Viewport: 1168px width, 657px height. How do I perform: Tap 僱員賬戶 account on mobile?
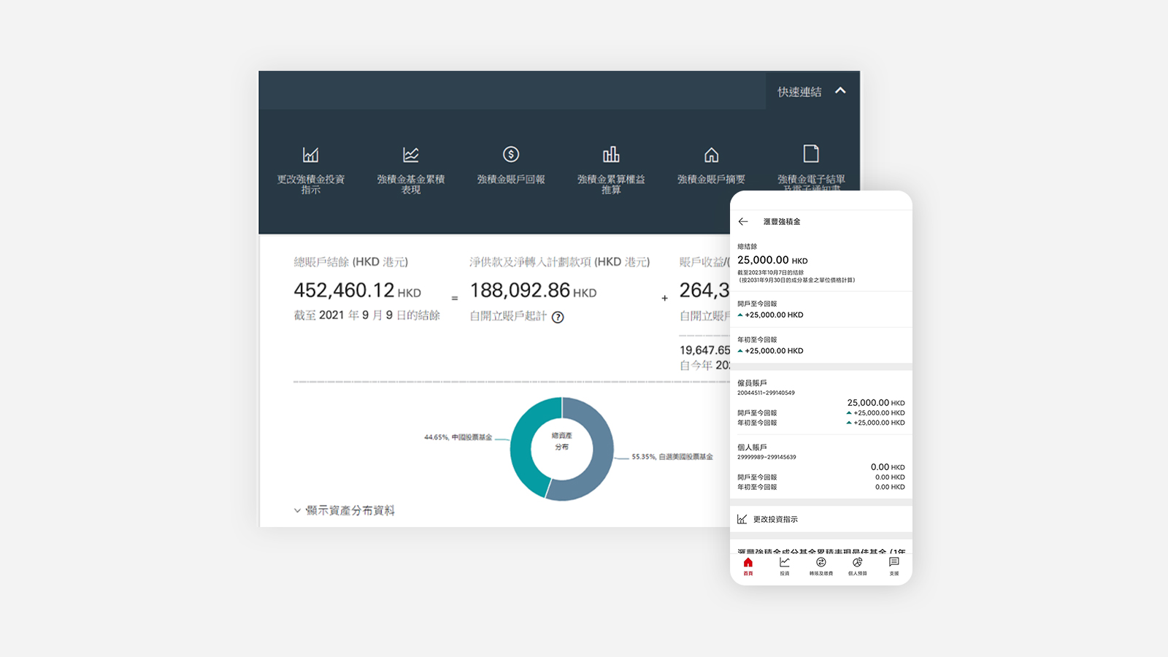tap(752, 383)
